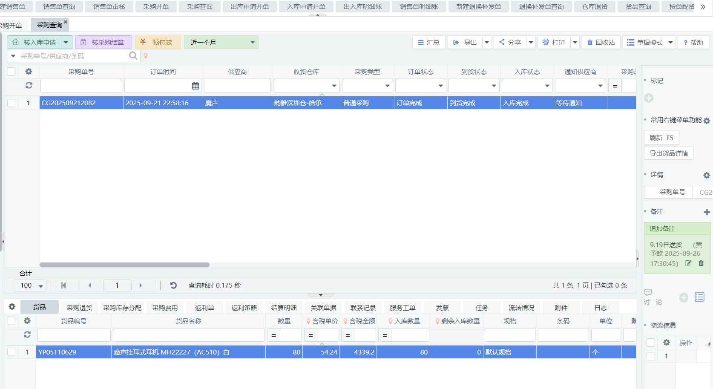This screenshot has width=713, height=389.
Task: Check row 1 in 物流信息 table
Action: tap(651, 356)
